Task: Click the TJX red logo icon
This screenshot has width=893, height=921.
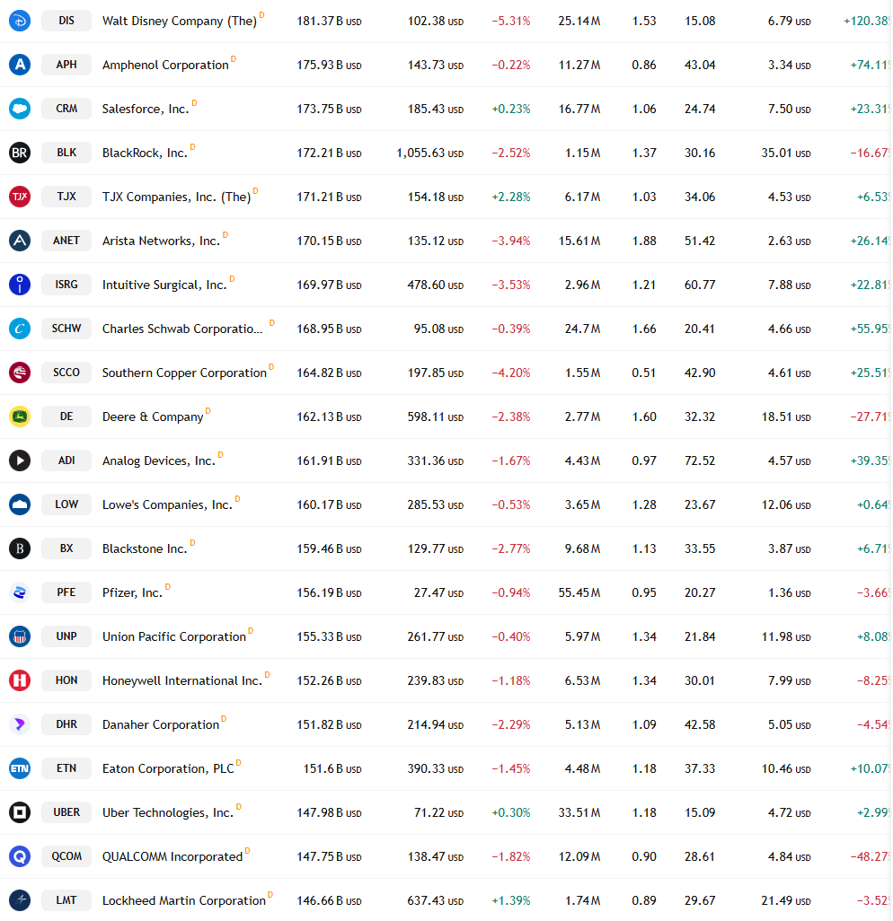Action: 20,197
